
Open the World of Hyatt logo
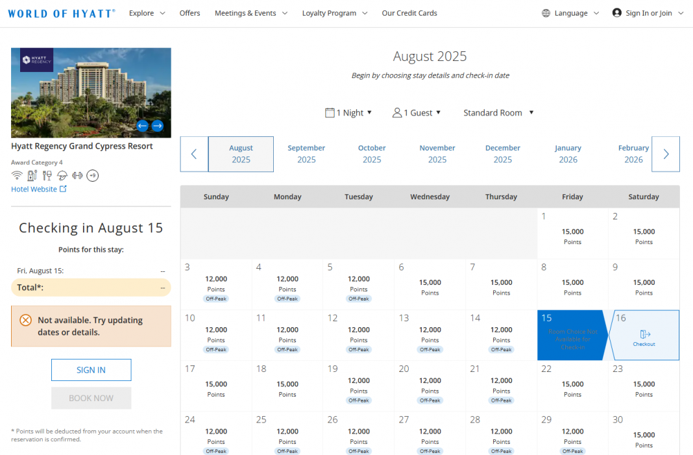pos(61,12)
